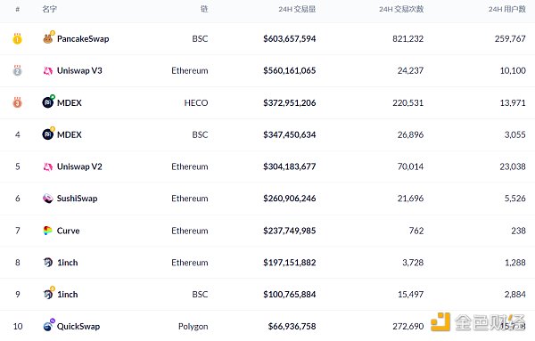
Task: Click the MDEX BSC logo icon
Action: [x=48, y=134]
